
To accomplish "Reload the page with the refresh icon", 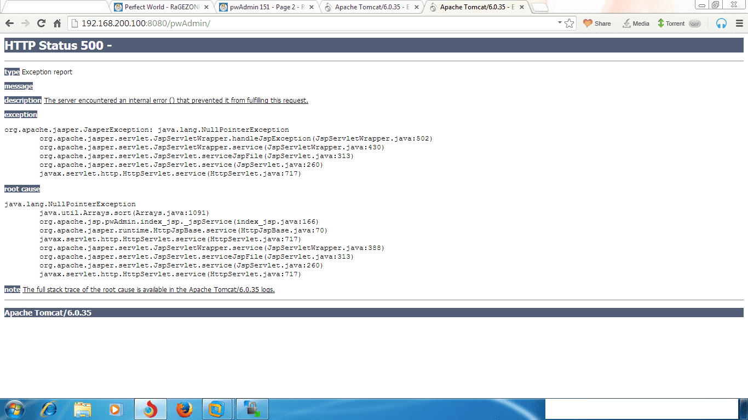I will click(x=41, y=23).
